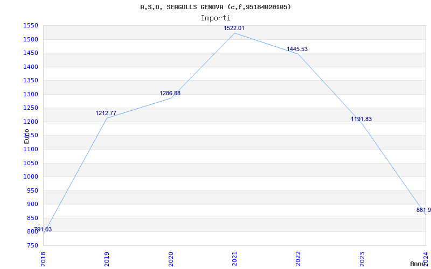Click the 950 y-axis tick label
The height and width of the screenshot is (269, 431).
click(32, 190)
